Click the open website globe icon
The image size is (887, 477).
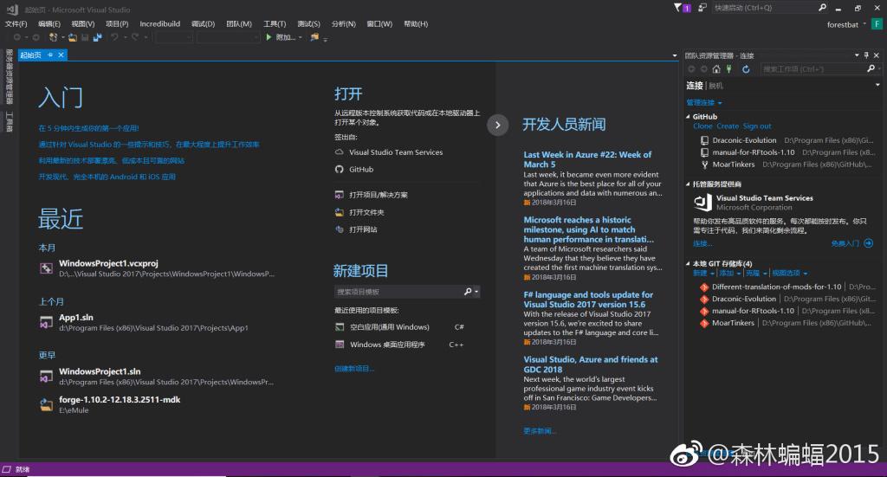tap(339, 229)
